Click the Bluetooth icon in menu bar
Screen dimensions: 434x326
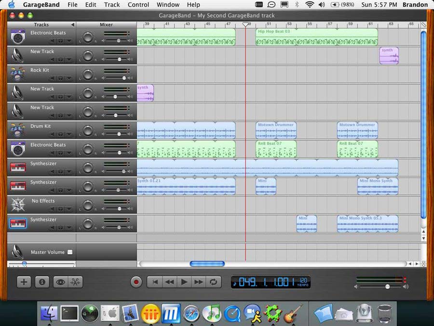click(x=297, y=4)
